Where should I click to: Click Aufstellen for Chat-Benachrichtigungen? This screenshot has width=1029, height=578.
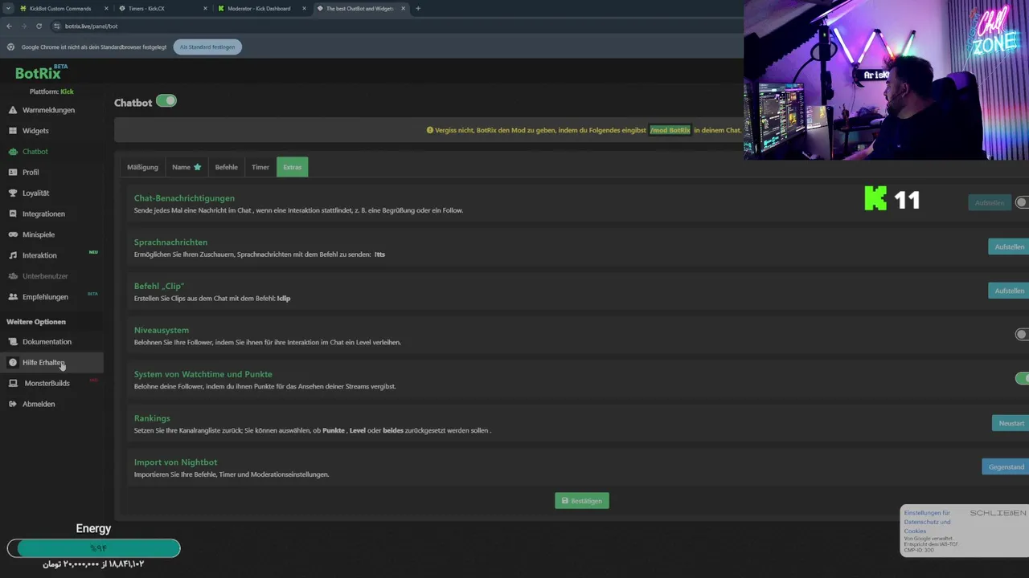[x=989, y=203]
